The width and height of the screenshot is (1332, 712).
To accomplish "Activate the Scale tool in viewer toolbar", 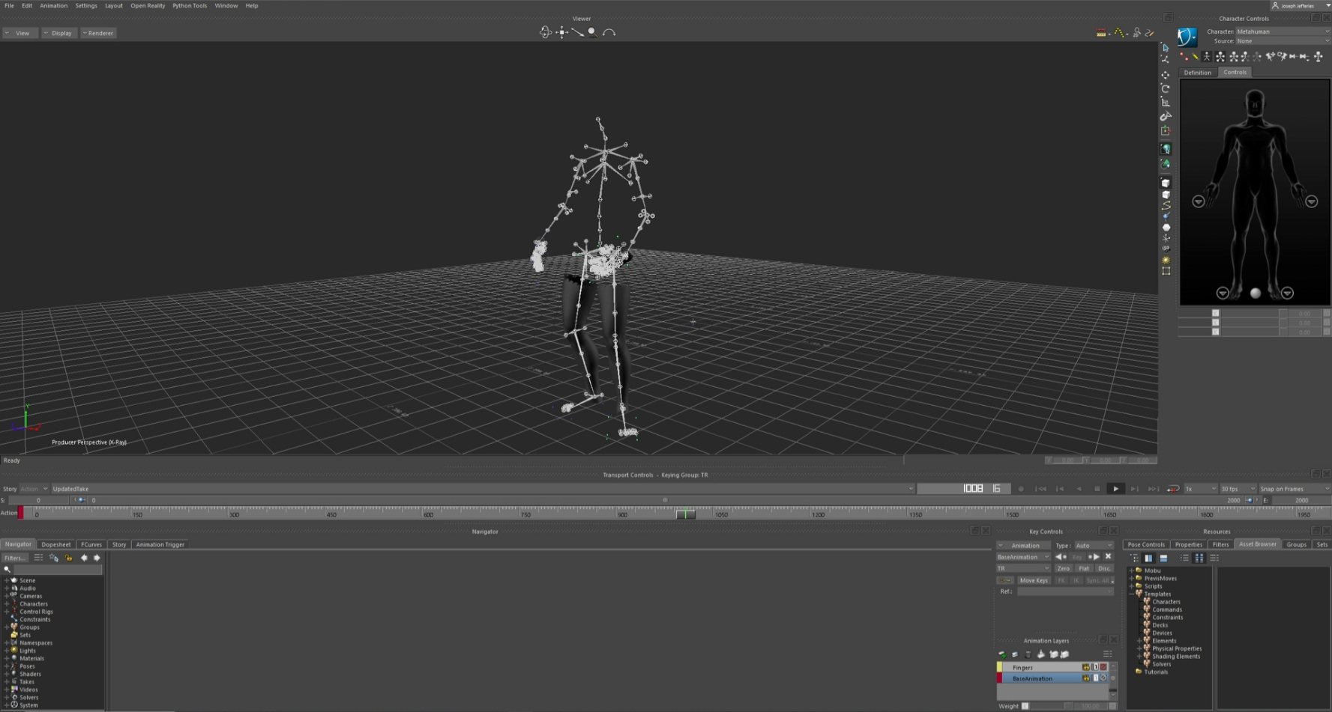I will (1166, 102).
